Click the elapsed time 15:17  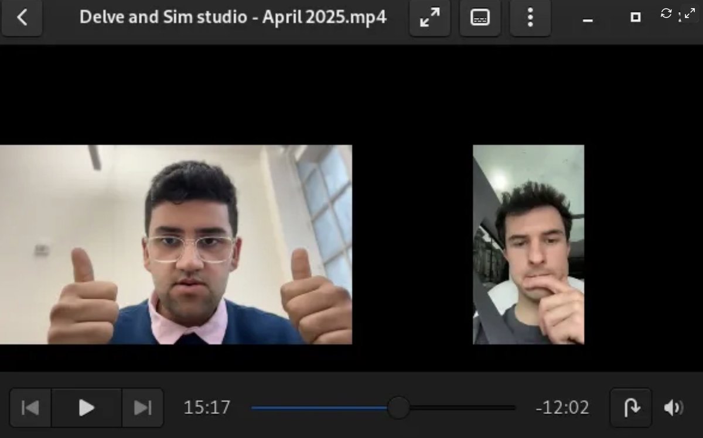coord(207,408)
